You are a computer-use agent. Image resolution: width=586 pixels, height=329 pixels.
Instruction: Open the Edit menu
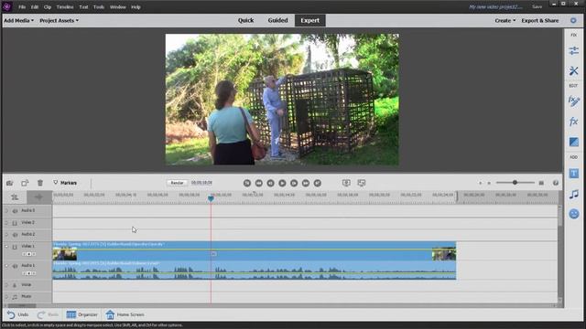(35, 7)
